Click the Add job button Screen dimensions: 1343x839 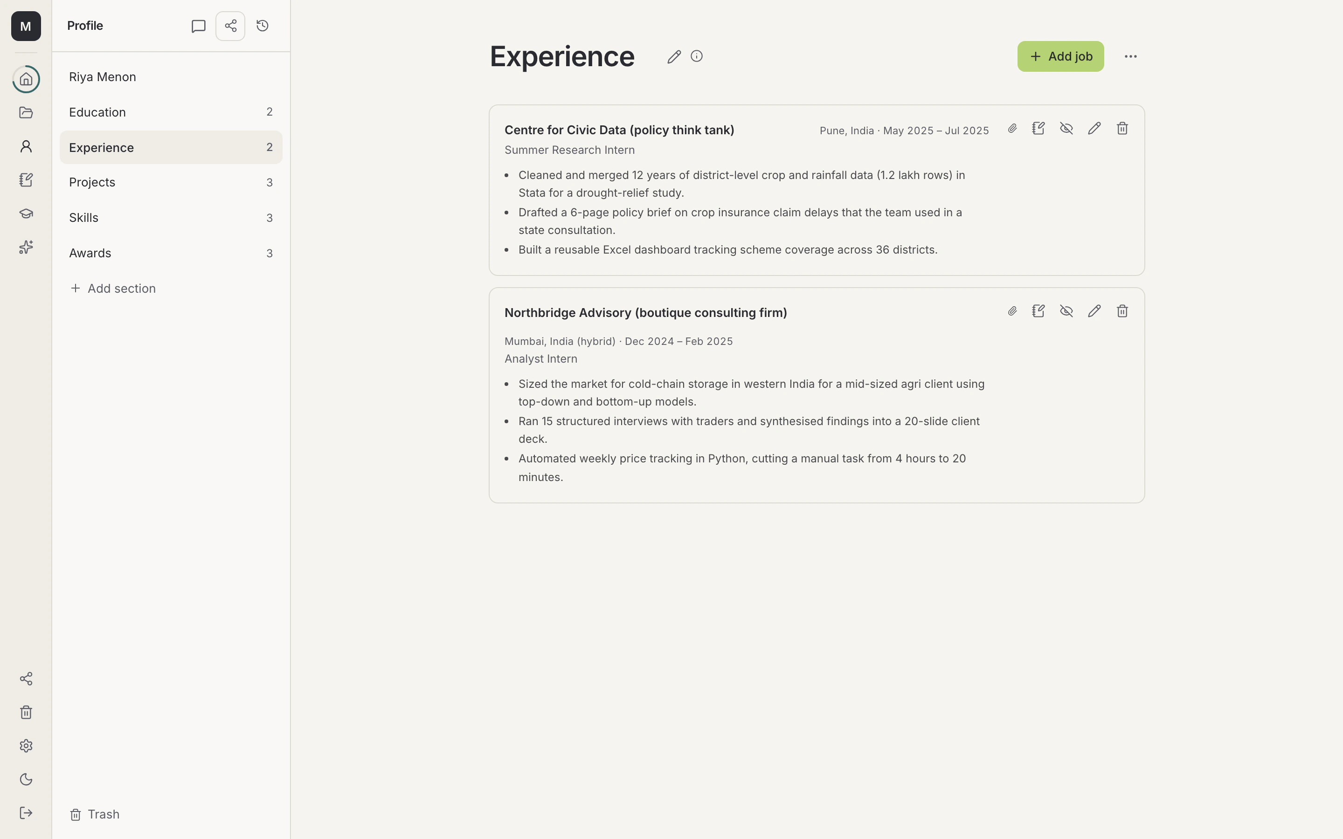pos(1060,56)
